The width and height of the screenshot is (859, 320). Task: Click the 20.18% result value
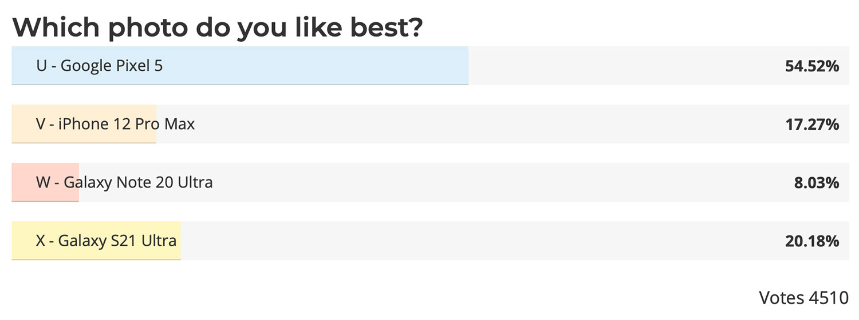[812, 241]
